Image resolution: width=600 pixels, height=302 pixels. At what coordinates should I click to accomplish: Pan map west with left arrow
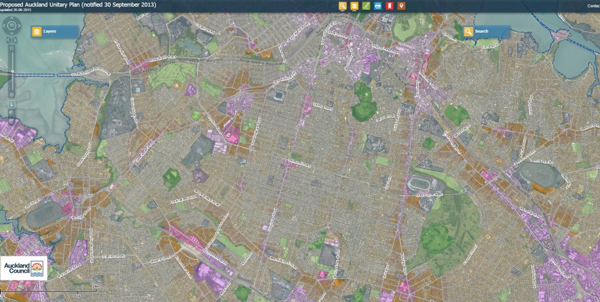click(x=4, y=26)
